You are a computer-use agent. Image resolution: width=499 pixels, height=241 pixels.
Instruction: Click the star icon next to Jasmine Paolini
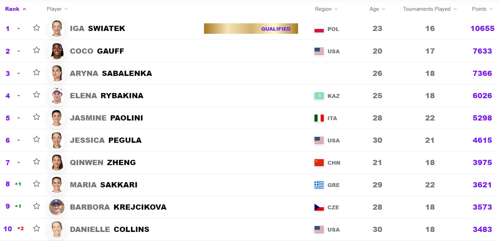(x=37, y=117)
